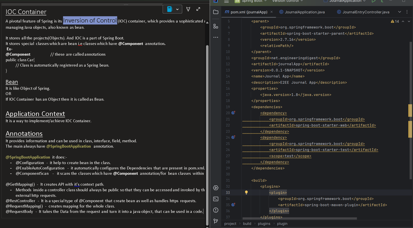This screenshot has width=413, height=228.
Task: Select 'plugin' in the breadcrumb bar
Action: [x=282, y=224]
